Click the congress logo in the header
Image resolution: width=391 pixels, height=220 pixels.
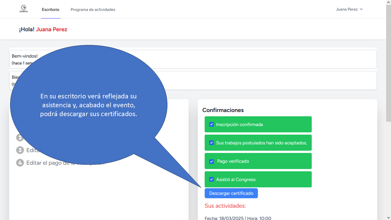[x=24, y=9]
